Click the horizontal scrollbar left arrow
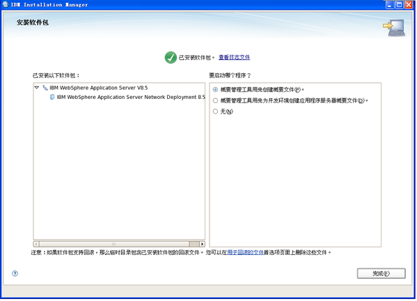Image resolution: width=417 pixels, height=301 pixels. coord(36,244)
